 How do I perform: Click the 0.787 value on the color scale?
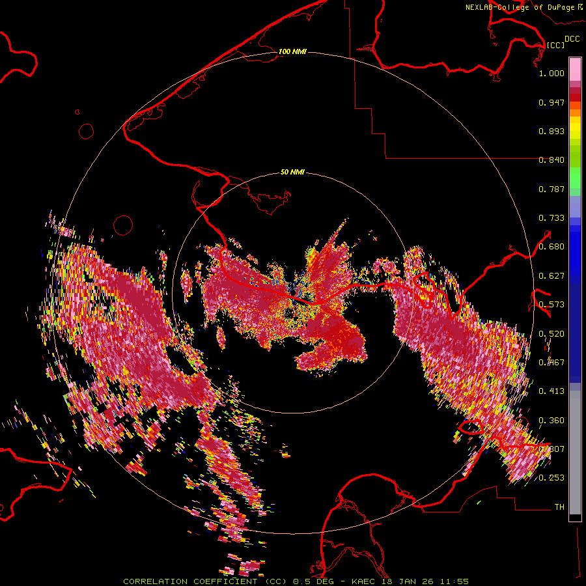tap(551, 189)
